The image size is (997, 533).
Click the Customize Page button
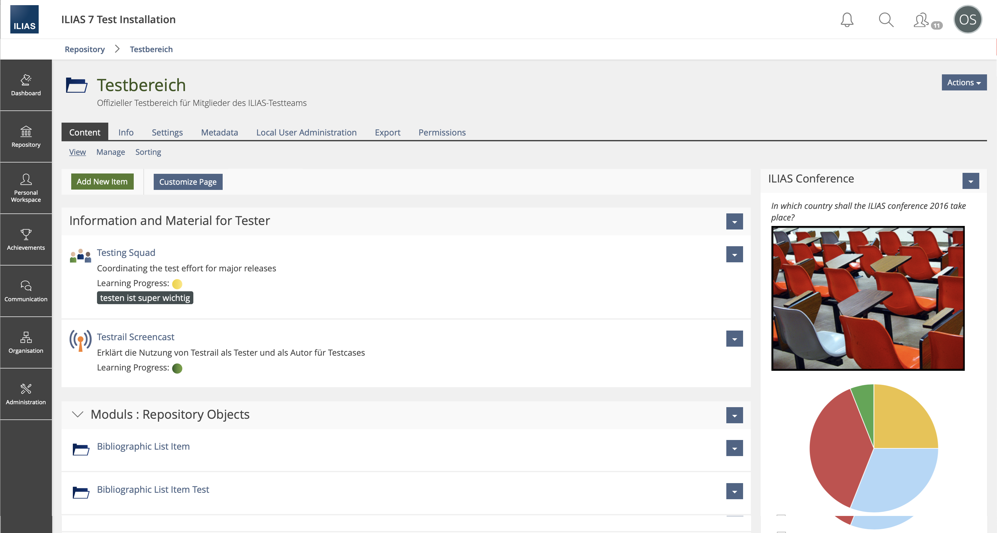[x=188, y=181]
